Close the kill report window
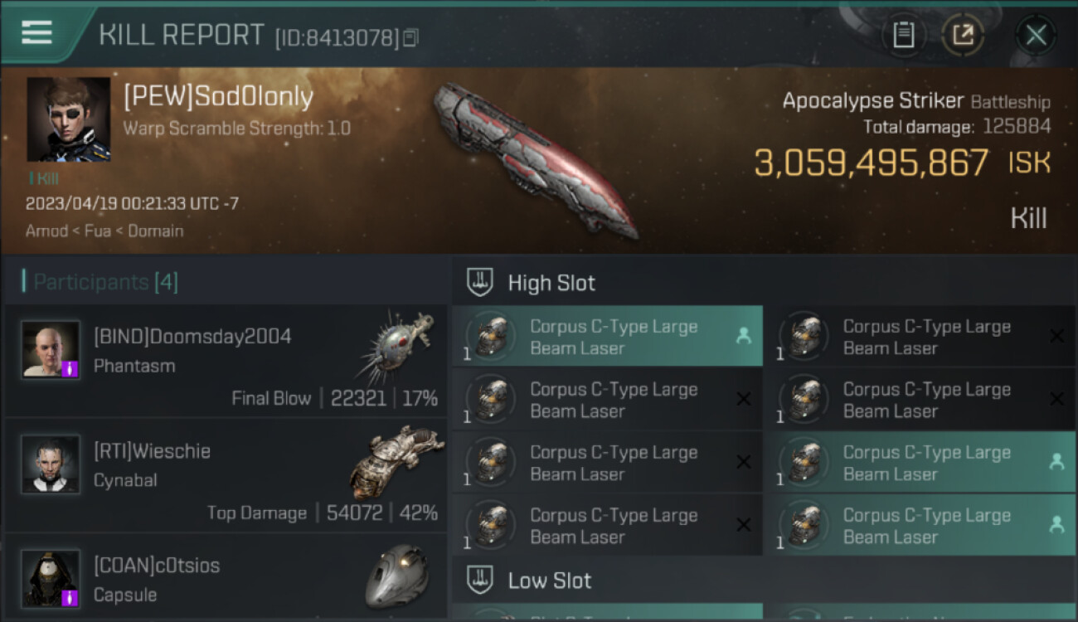Image resolution: width=1078 pixels, height=622 pixels. 1036,35
